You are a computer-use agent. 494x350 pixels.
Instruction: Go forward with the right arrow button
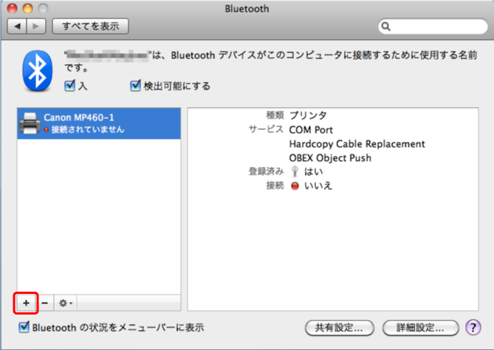pyautogui.click(x=36, y=26)
